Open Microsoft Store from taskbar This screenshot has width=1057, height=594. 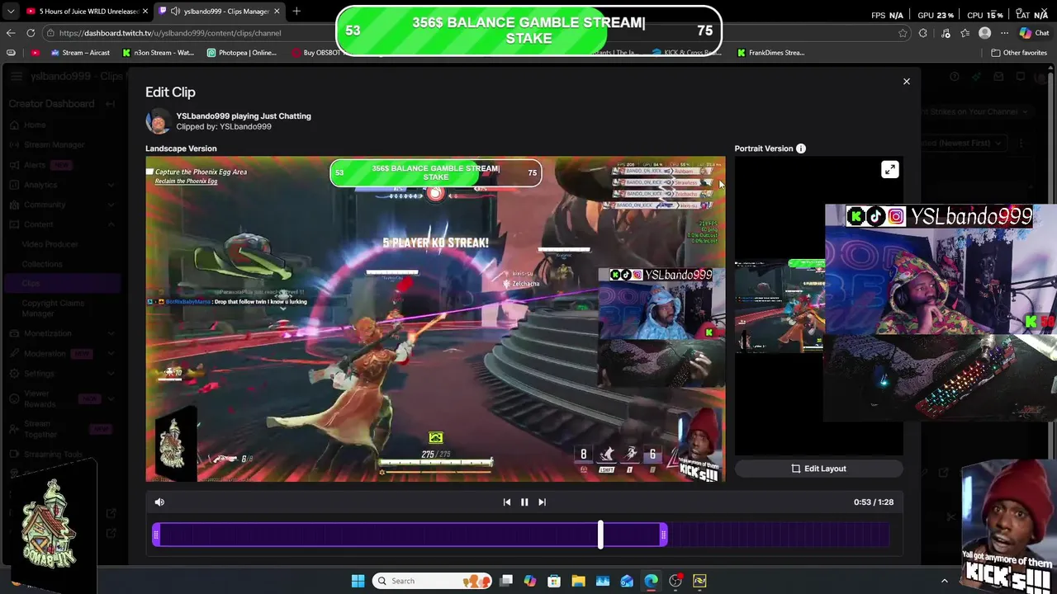click(x=554, y=581)
